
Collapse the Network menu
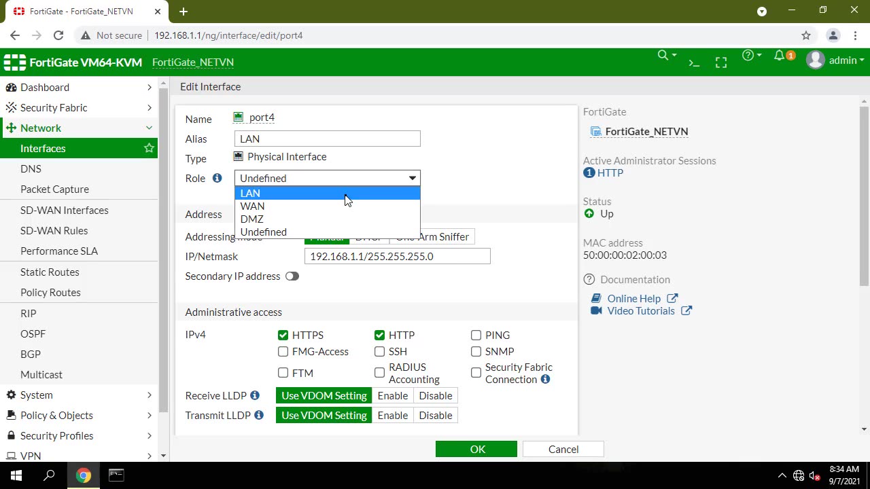click(79, 128)
